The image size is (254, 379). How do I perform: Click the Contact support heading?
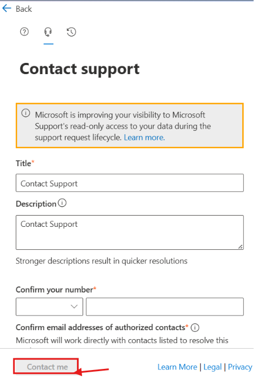coord(80,69)
